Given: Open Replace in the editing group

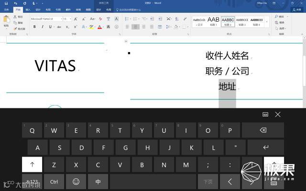Looking at the screenshot, I should click(x=279, y=22).
